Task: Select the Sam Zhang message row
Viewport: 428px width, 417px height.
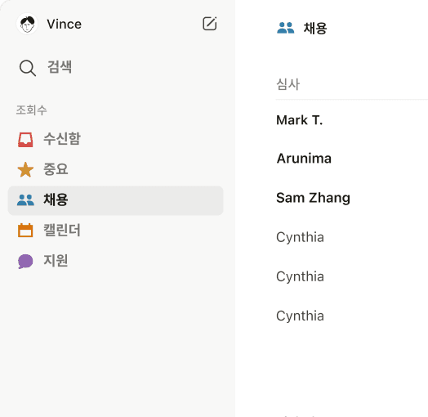Action: coord(352,198)
